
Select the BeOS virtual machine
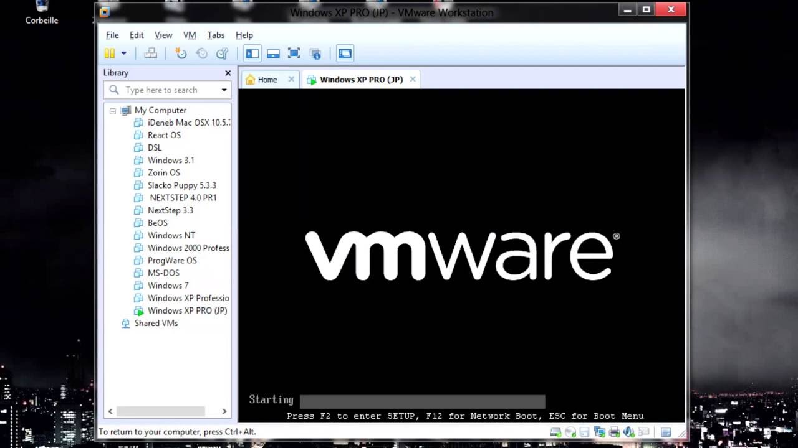(x=158, y=223)
